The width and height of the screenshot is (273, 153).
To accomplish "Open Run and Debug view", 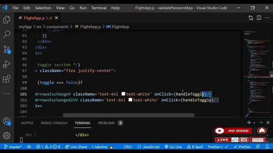I will [x=7, y=64].
